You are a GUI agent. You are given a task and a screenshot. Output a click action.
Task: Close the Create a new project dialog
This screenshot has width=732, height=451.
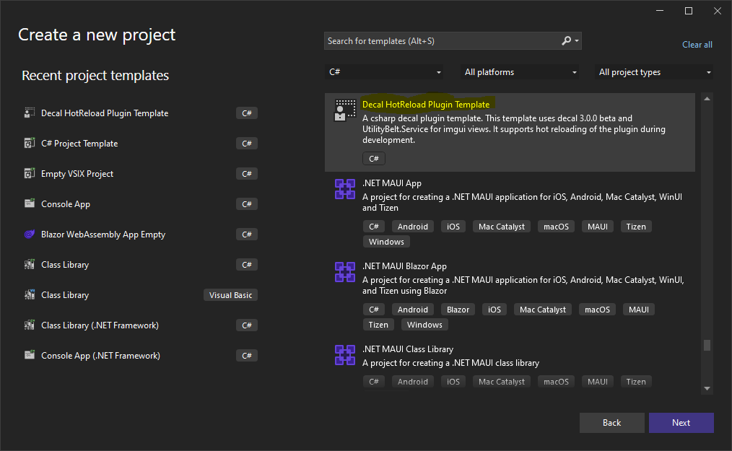click(x=718, y=11)
